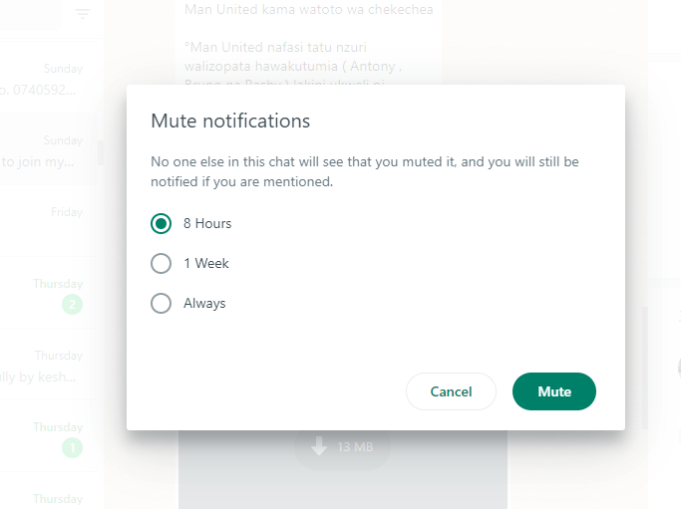Choose the 1 Week radio button

click(162, 264)
